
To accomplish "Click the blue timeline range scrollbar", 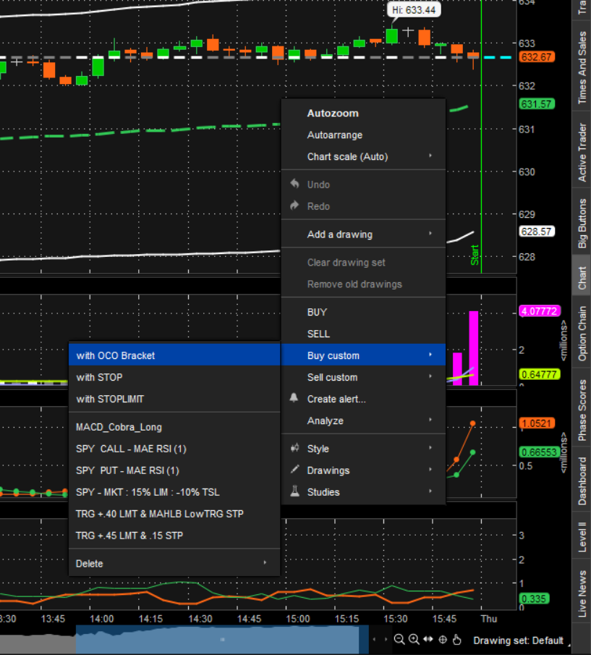I will click(217, 640).
